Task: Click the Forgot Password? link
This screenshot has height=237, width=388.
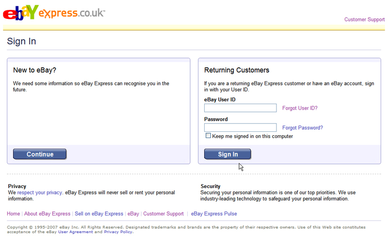Action: pyautogui.click(x=302, y=128)
